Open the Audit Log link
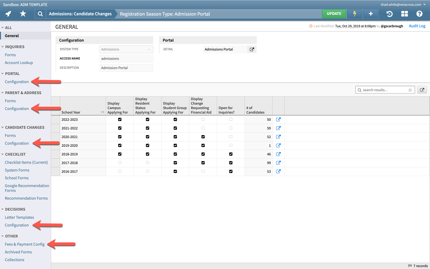The width and height of the screenshot is (430, 269). (x=417, y=26)
